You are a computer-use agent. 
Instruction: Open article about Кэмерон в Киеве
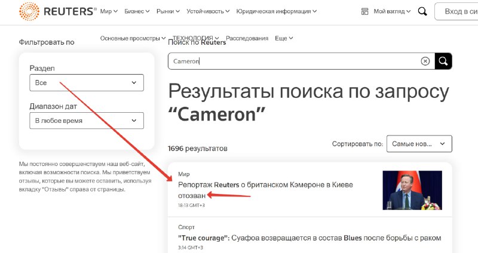tap(265, 190)
